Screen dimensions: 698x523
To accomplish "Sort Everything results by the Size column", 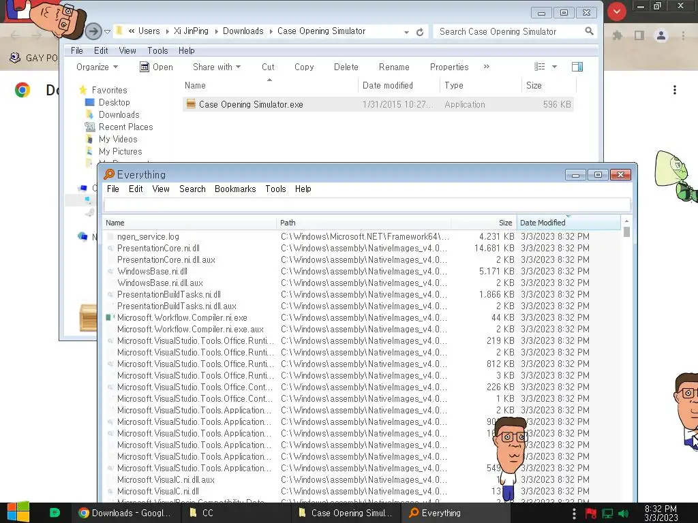I will click(484, 223).
